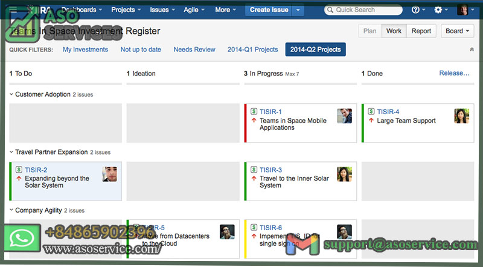Toggle the My Investments quick filter
The width and height of the screenshot is (483, 267).
click(85, 50)
